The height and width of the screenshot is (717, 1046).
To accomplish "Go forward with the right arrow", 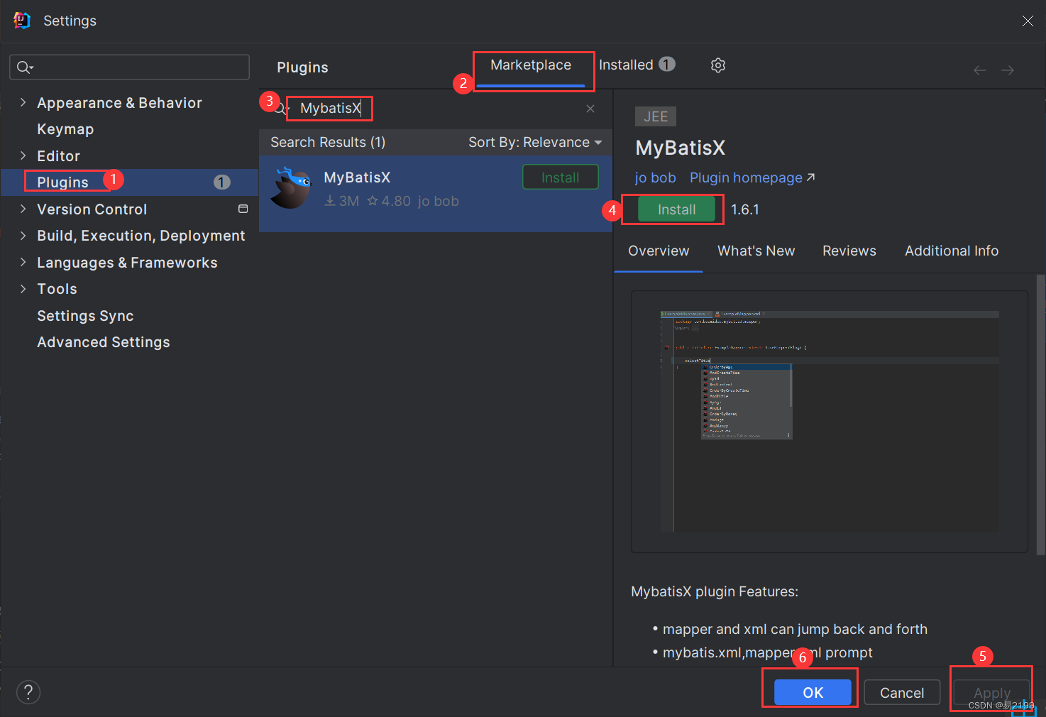I will click(1008, 70).
